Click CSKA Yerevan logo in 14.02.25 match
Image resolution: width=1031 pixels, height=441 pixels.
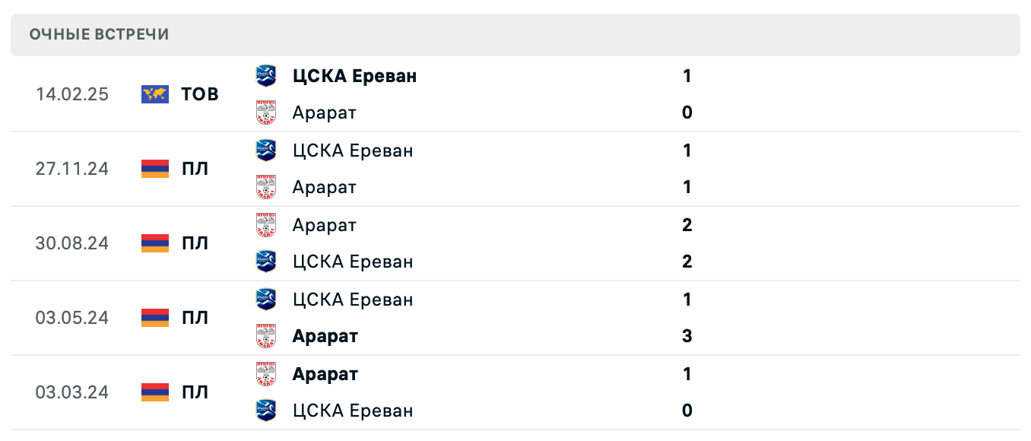(x=266, y=76)
